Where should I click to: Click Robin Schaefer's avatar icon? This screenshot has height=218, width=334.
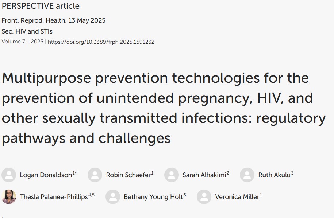point(95,175)
